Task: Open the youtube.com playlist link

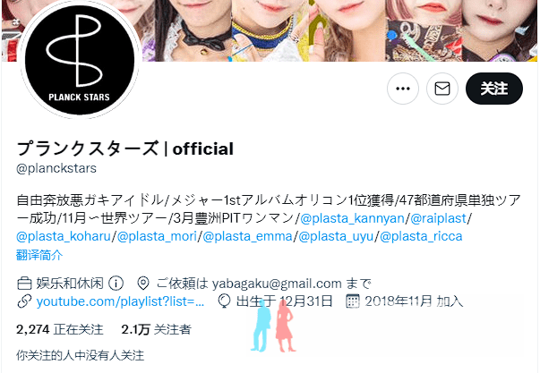Action: pyautogui.click(x=120, y=301)
